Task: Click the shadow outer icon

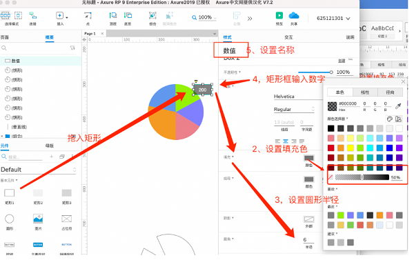Action: 309,219
